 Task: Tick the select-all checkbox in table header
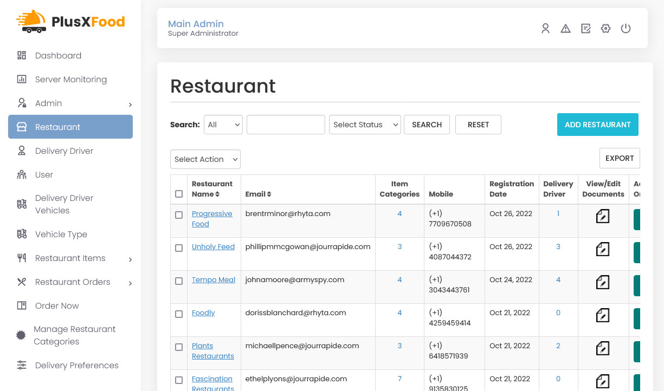(179, 194)
